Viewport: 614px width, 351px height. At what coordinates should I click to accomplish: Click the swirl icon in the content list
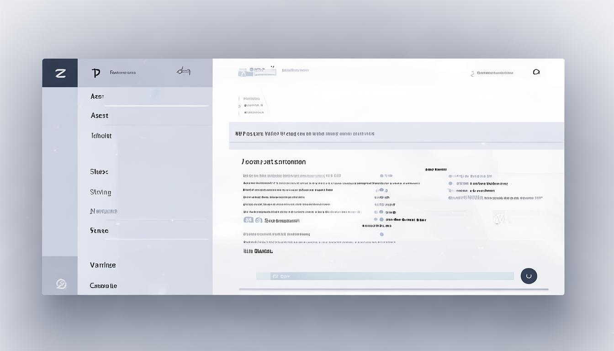(259, 220)
